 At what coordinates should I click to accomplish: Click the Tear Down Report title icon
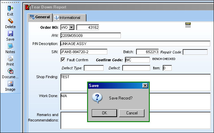tap(28, 7)
